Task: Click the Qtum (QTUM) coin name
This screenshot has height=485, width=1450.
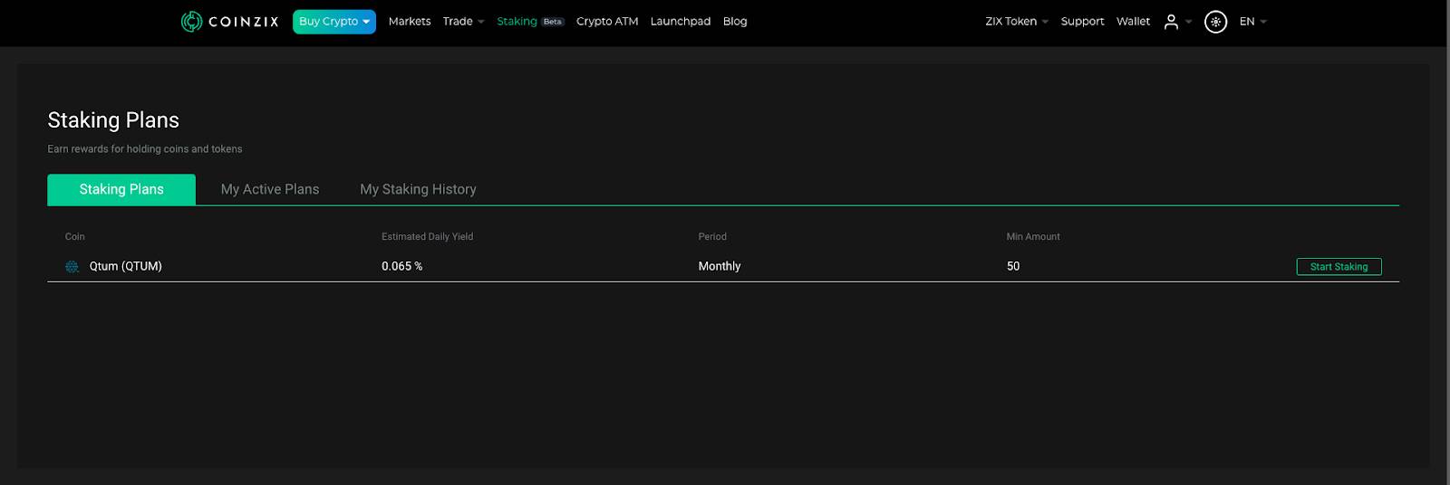Action: pyautogui.click(x=126, y=267)
